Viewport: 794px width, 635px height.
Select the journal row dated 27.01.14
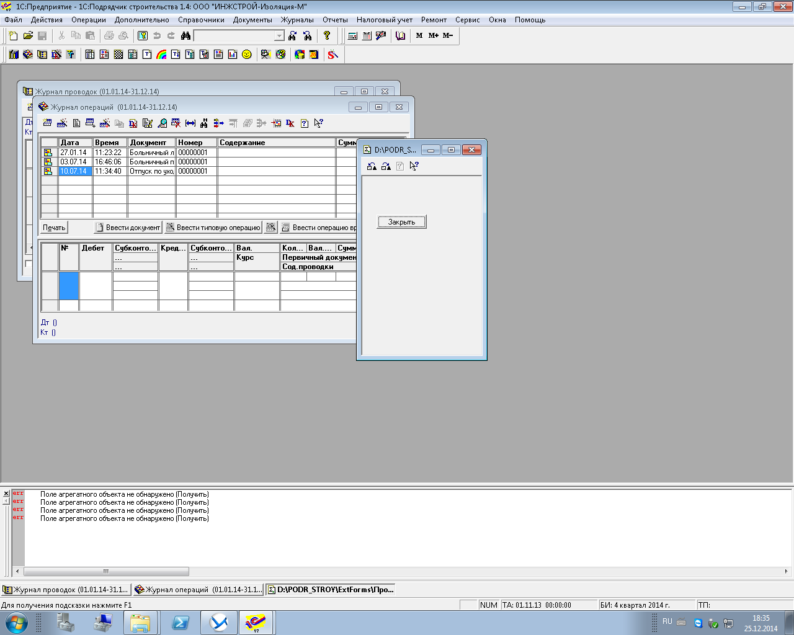pos(73,153)
